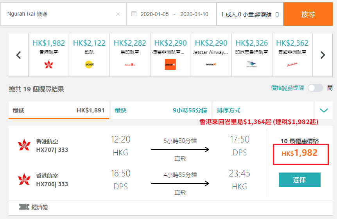This screenshot has height=219, width=337.
Task: Open passengers and cabin class dropdown
Action: pyautogui.click(x=250, y=14)
